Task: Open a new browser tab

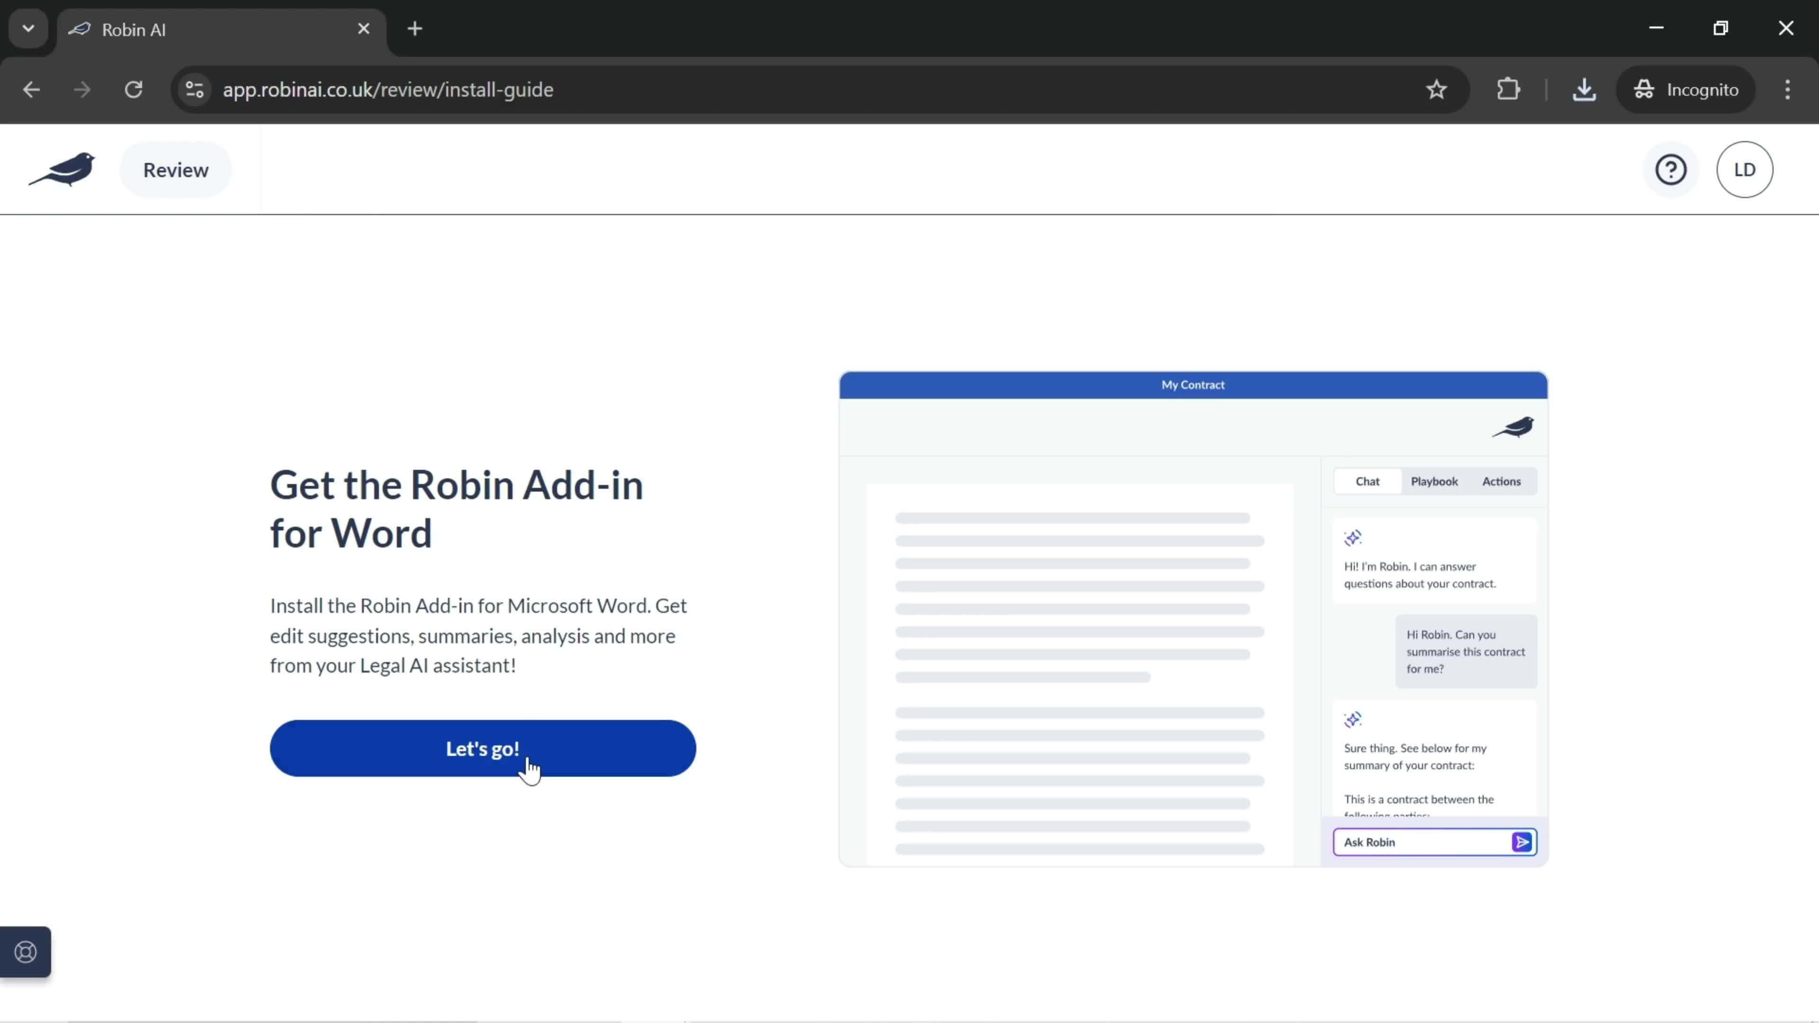Action: click(415, 29)
